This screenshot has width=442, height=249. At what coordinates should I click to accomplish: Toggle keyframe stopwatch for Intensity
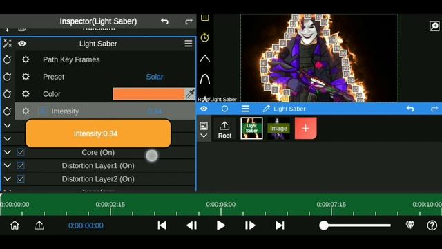point(8,111)
